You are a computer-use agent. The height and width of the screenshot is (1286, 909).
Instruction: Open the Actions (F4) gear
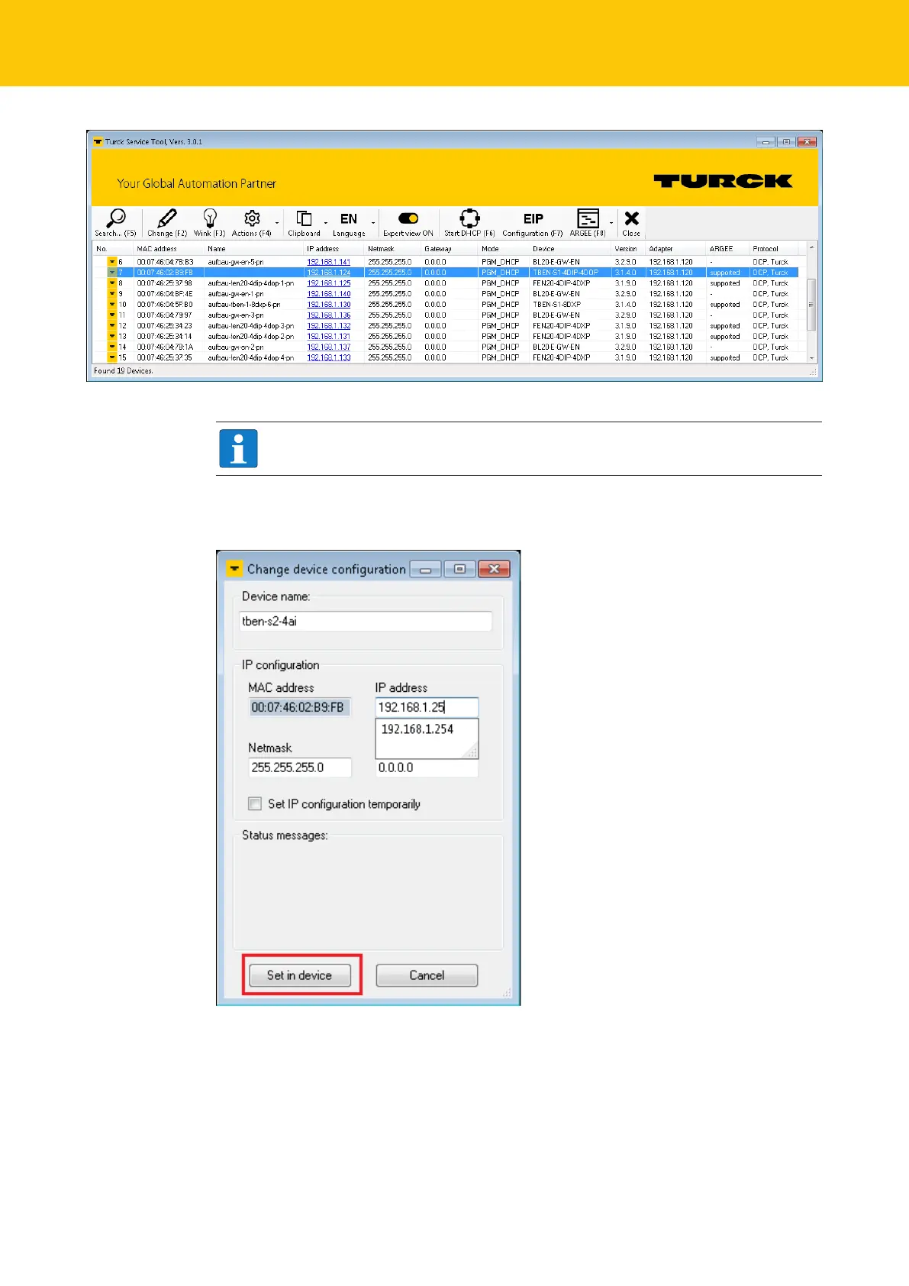(x=252, y=222)
